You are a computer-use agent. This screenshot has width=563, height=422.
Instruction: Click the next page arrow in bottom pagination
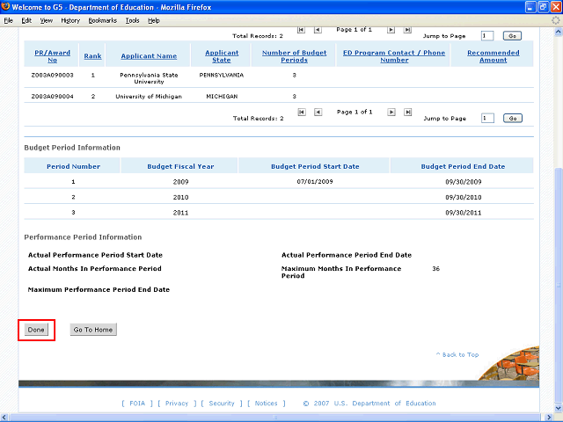click(x=391, y=112)
